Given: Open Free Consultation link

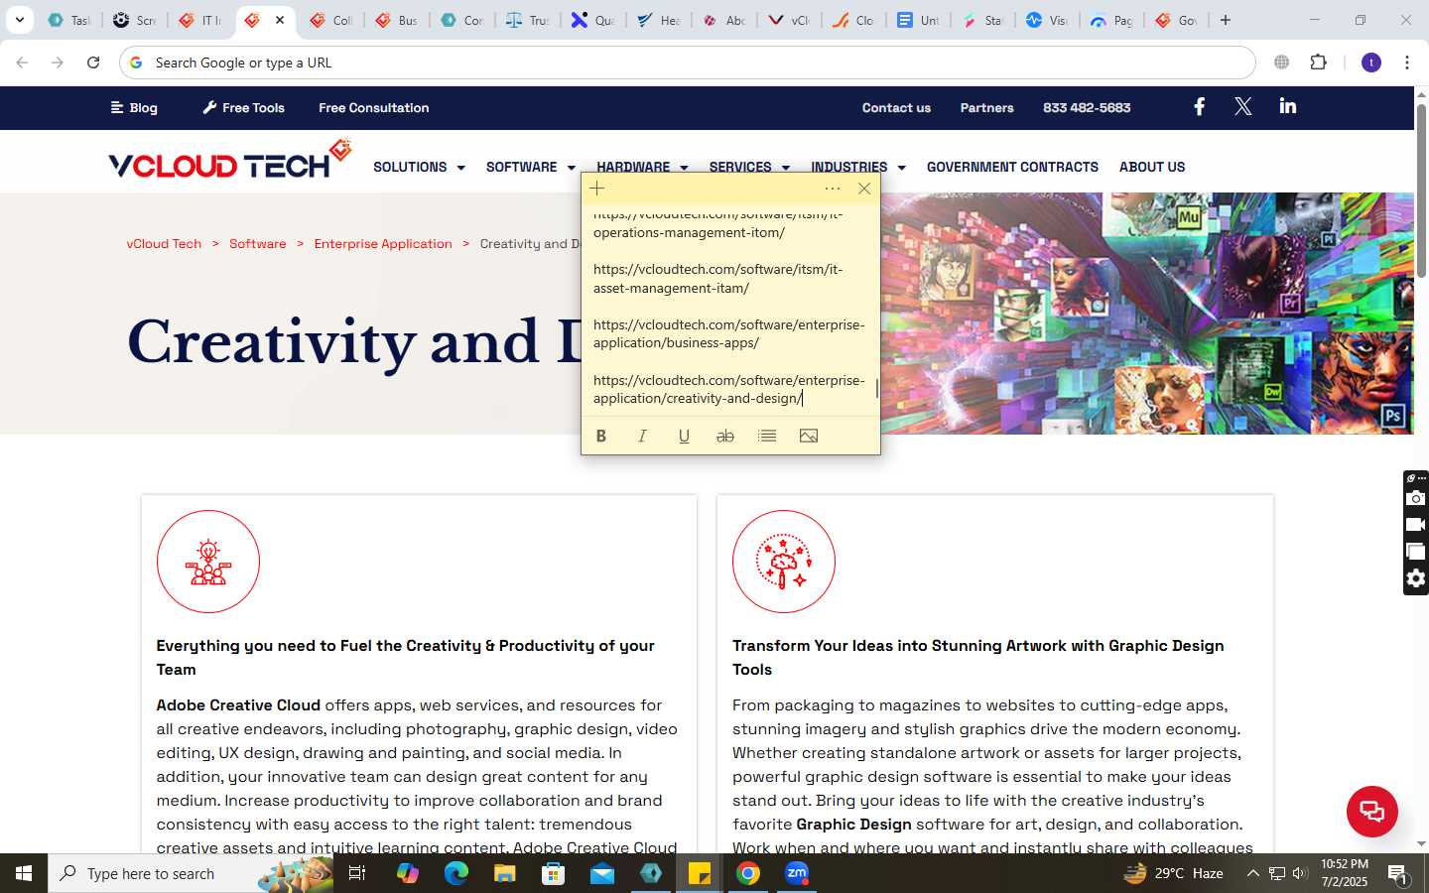Looking at the screenshot, I should click(x=374, y=107).
